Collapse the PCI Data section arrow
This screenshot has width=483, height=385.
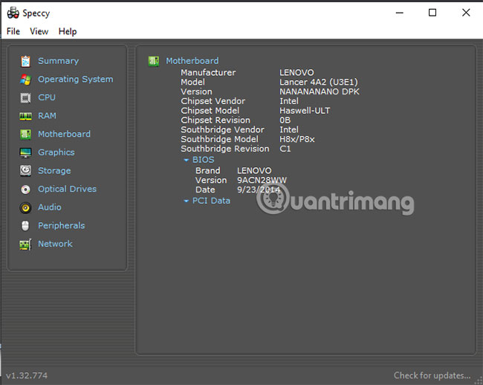pyautogui.click(x=186, y=201)
